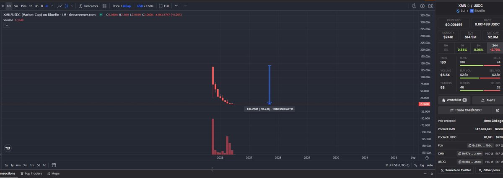
Task: Undo the last chart action
Action: (176, 6)
